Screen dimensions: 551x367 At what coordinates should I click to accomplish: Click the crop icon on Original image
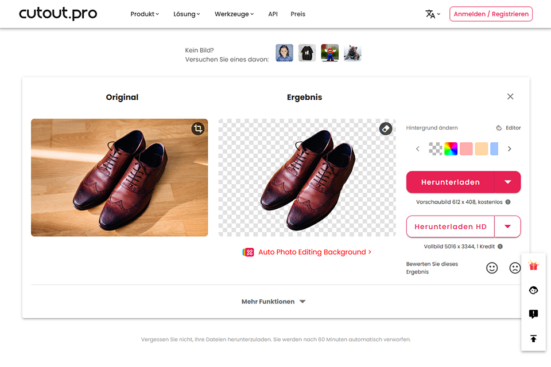[x=198, y=129]
